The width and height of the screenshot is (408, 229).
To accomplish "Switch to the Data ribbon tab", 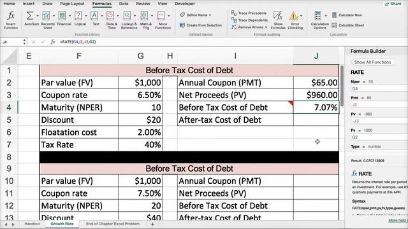I will click(x=124, y=4).
